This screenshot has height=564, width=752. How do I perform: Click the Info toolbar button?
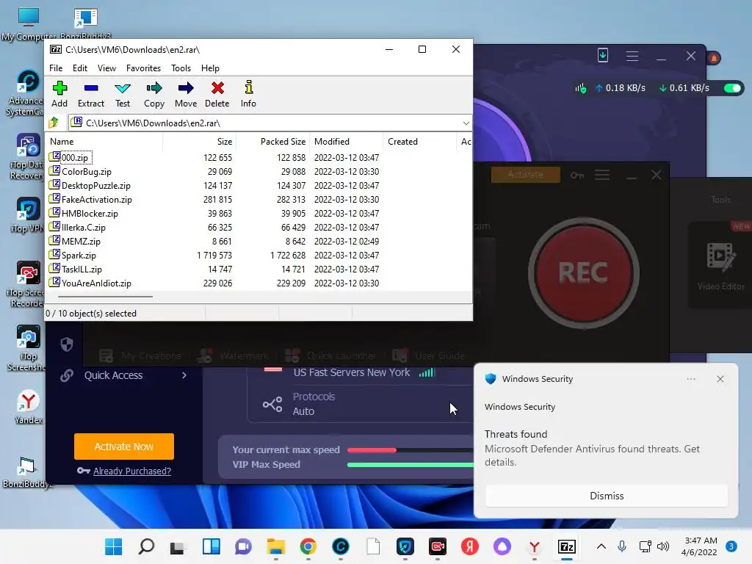point(248,94)
